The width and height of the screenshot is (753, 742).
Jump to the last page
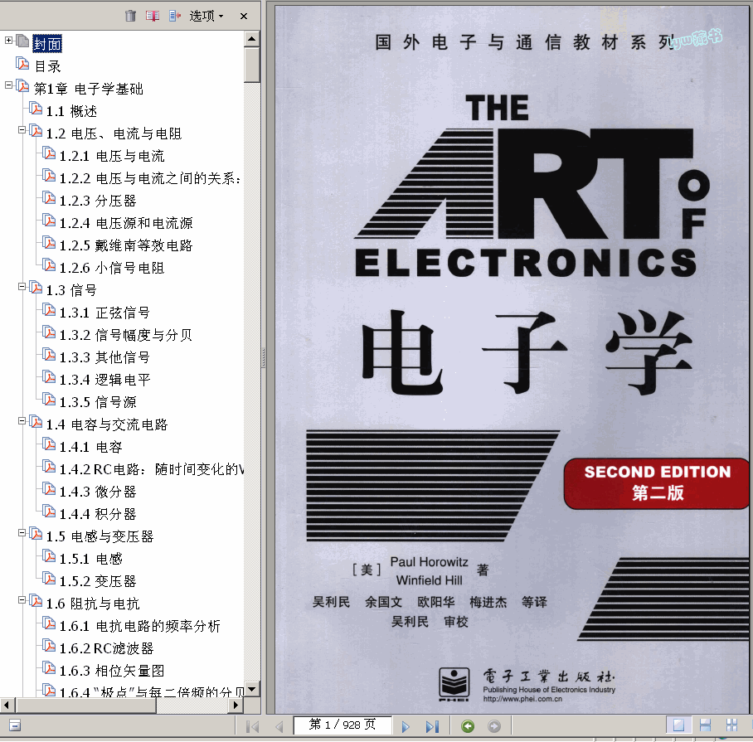click(432, 726)
